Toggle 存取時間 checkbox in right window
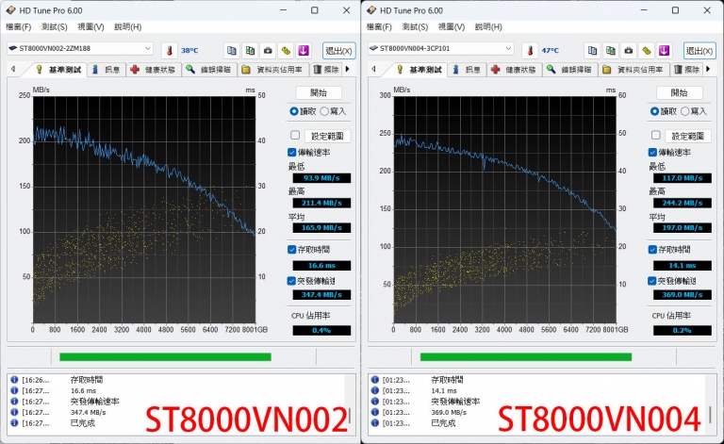Image resolution: width=724 pixels, height=444 pixels. point(652,249)
